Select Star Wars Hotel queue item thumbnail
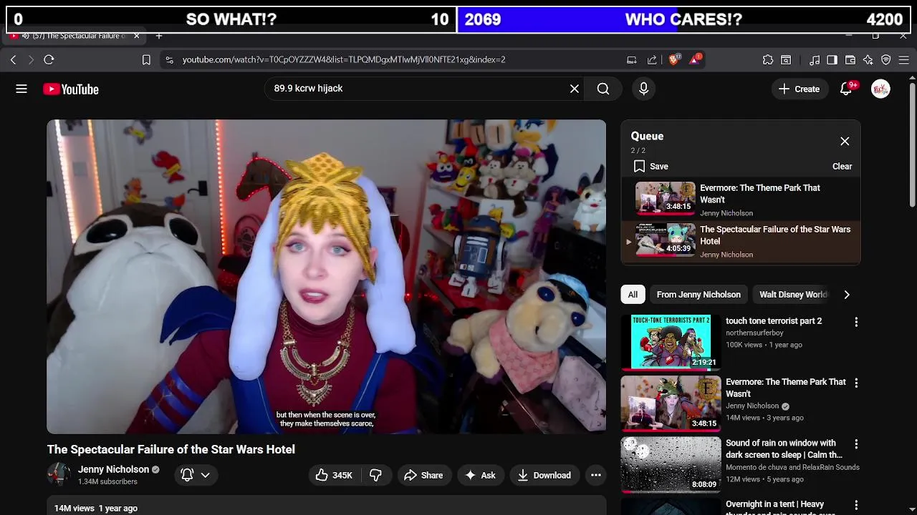This screenshot has width=917, height=515. click(666, 240)
